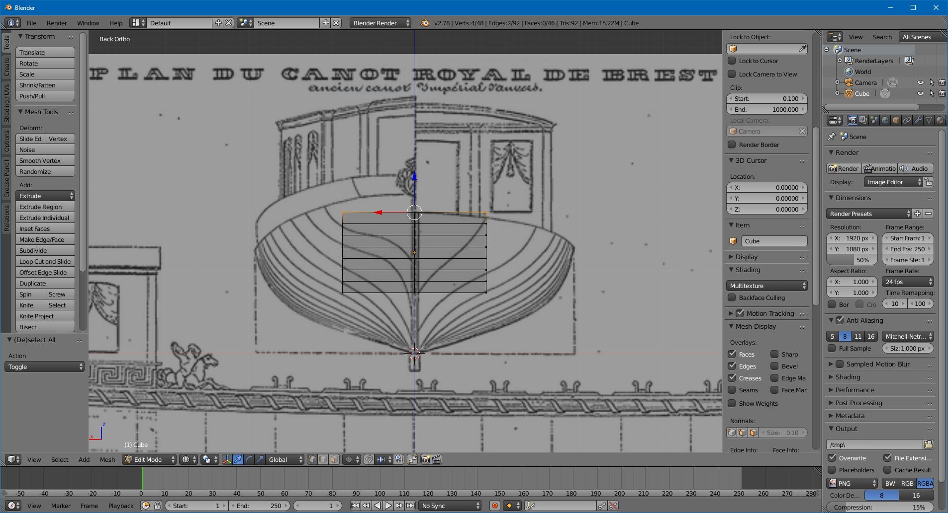Open the Modifiers properties tab wrench icon
948x513 pixels.
click(x=918, y=120)
